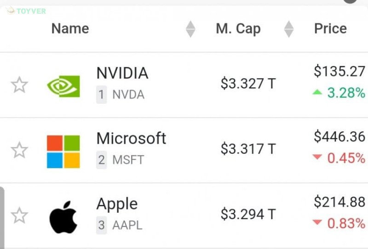Sort using arrows next to Name
This screenshot has height=249, width=368.
[190, 29]
